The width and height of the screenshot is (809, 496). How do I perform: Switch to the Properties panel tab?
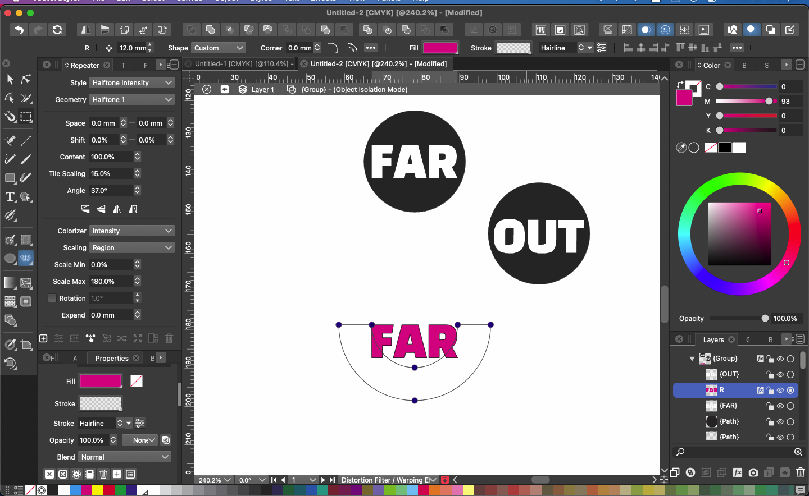tap(112, 359)
